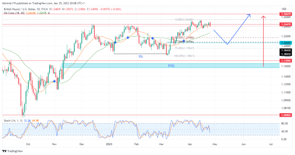This screenshot has height=155, width=295.
Task: Click the 50.00%(1.21686) Fibonacci label
Action: (184, 38)
